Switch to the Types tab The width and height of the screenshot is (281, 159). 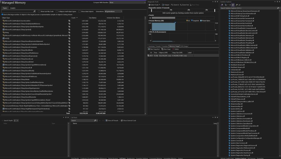[5, 8]
